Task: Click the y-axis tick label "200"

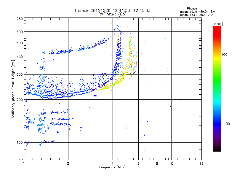Action: pos(20,100)
